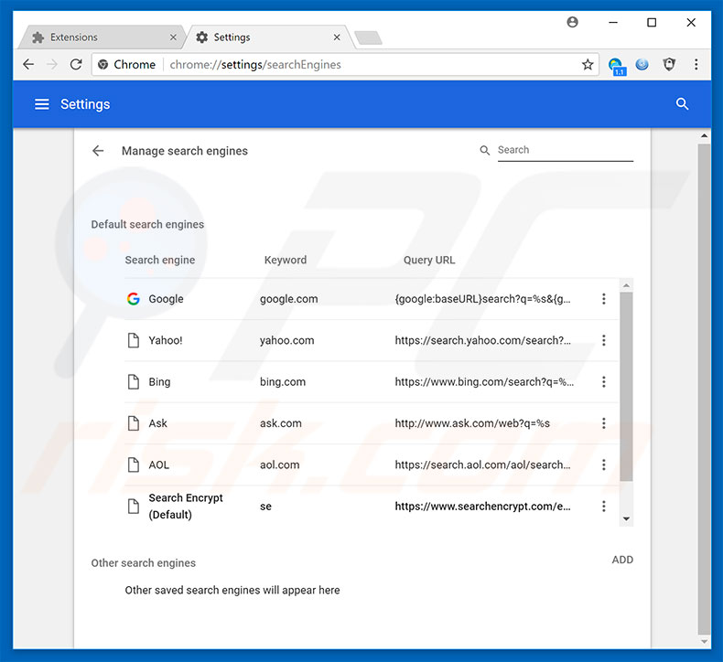Click the site info Chrome icon in the address bar
Viewport: 723px width, 662px height.
(x=103, y=65)
